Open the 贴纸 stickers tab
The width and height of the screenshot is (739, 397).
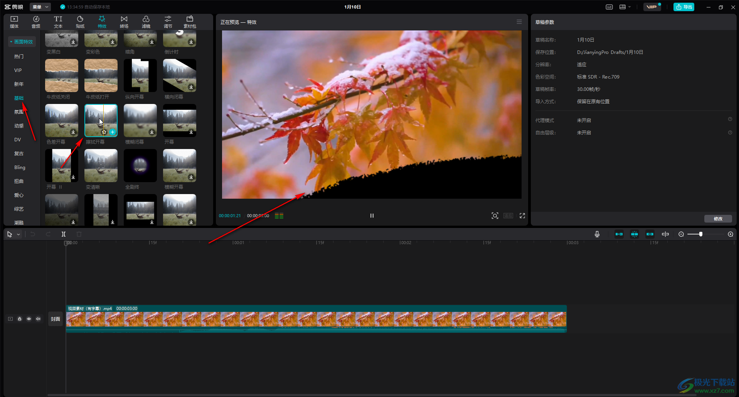[x=80, y=22]
